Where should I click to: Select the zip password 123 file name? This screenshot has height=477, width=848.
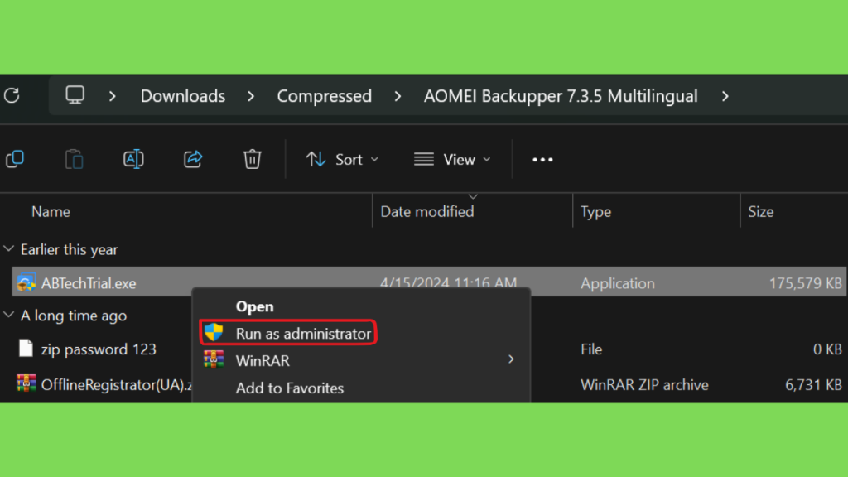(99, 349)
